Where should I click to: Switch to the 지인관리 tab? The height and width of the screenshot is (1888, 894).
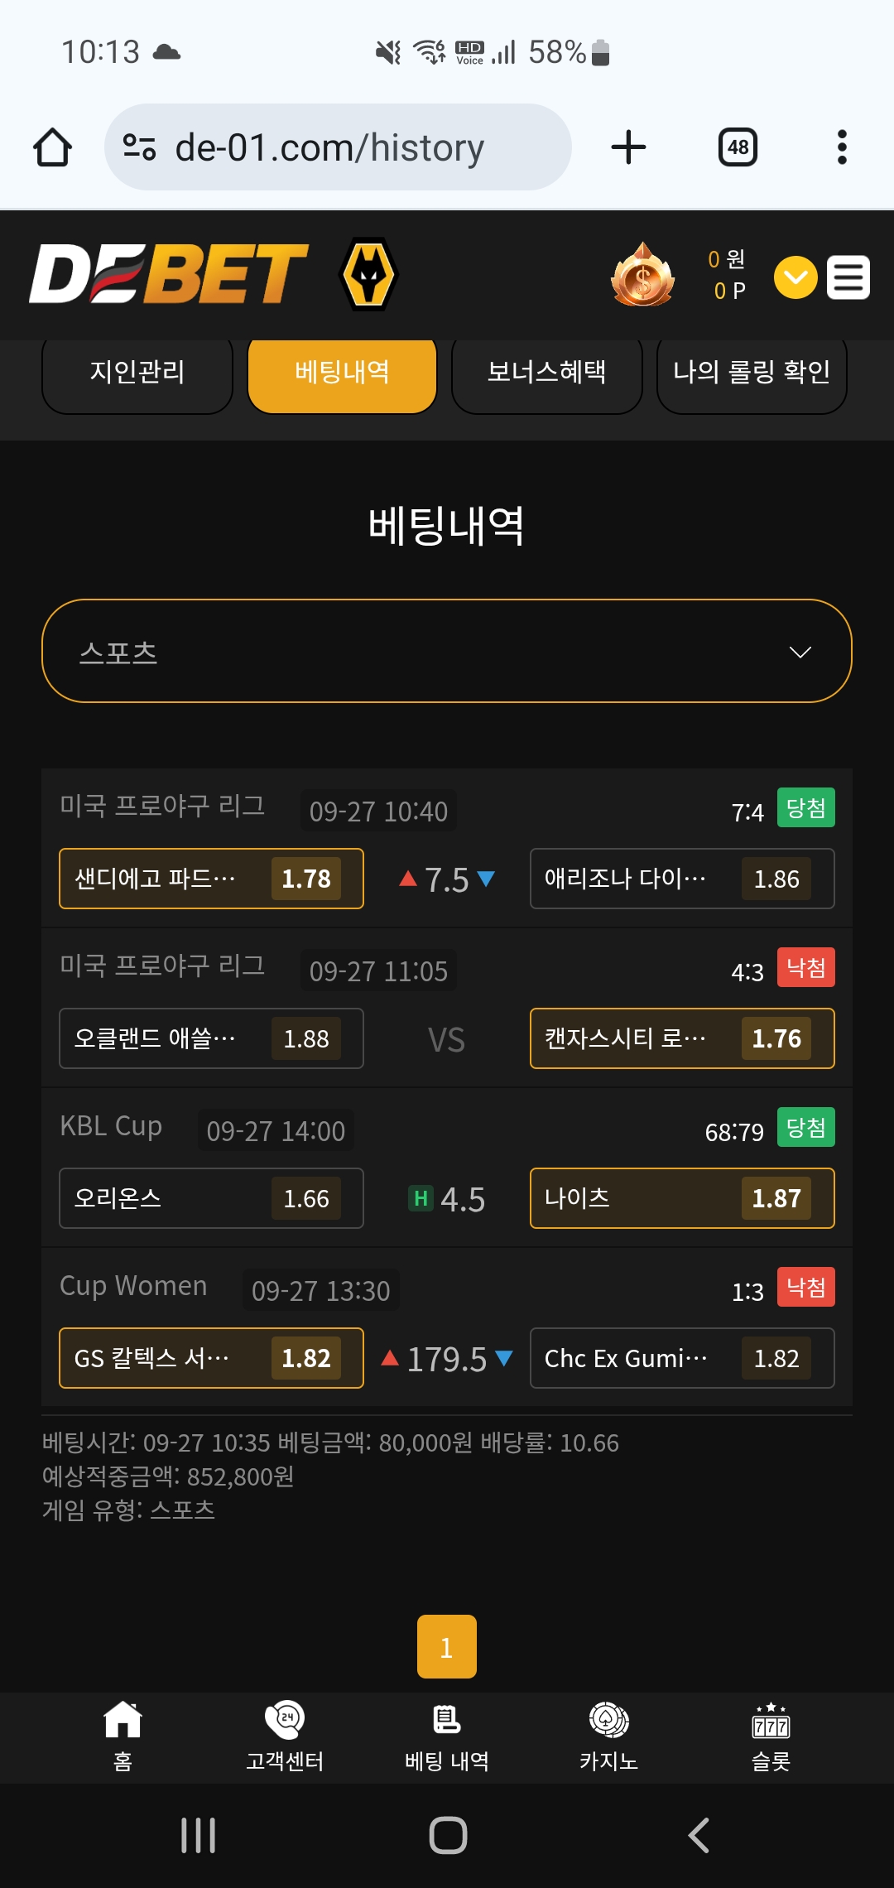(x=137, y=373)
